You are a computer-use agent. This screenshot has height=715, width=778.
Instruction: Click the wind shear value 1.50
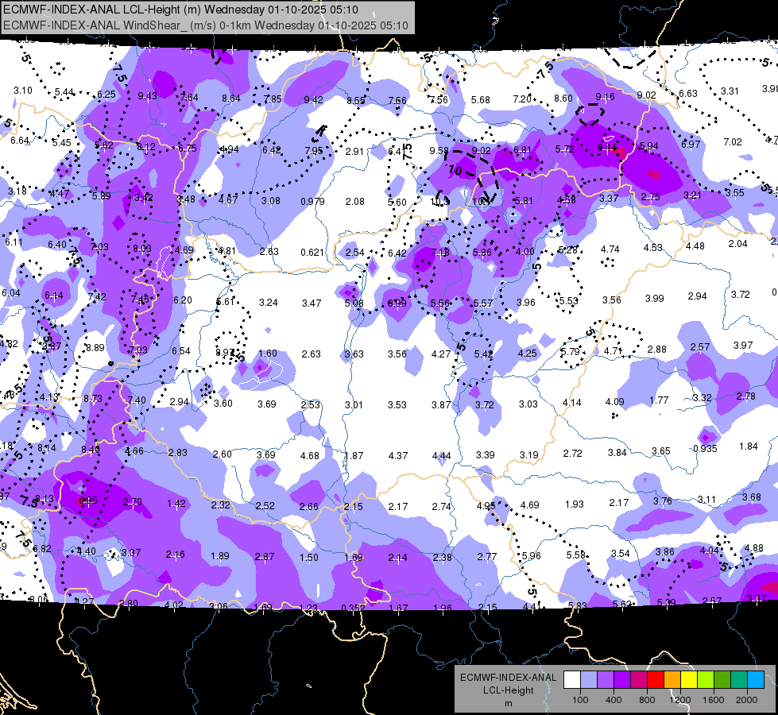click(x=309, y=557)
